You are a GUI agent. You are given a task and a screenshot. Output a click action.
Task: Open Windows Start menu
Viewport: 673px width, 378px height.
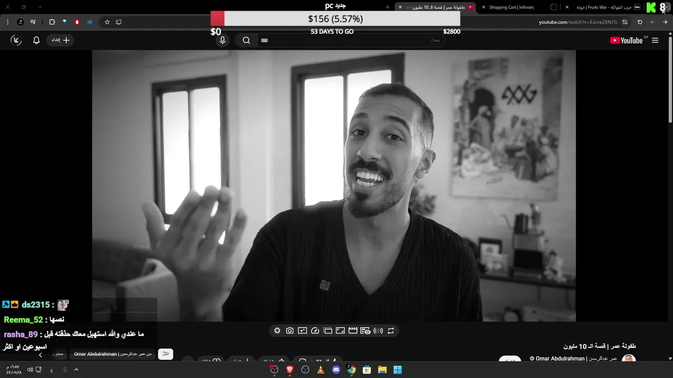[x=397, y=370]
